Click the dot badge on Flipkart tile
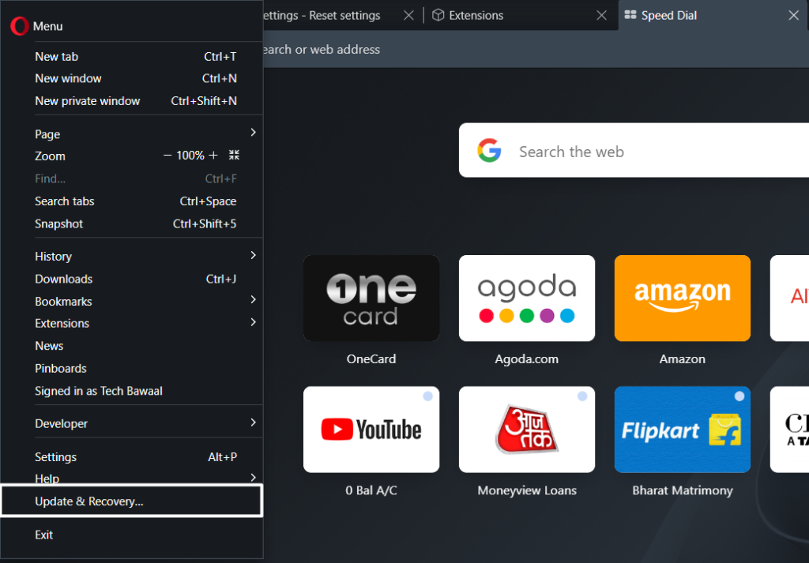The height and width of the screenshot is (563, 809). point(739,396)
